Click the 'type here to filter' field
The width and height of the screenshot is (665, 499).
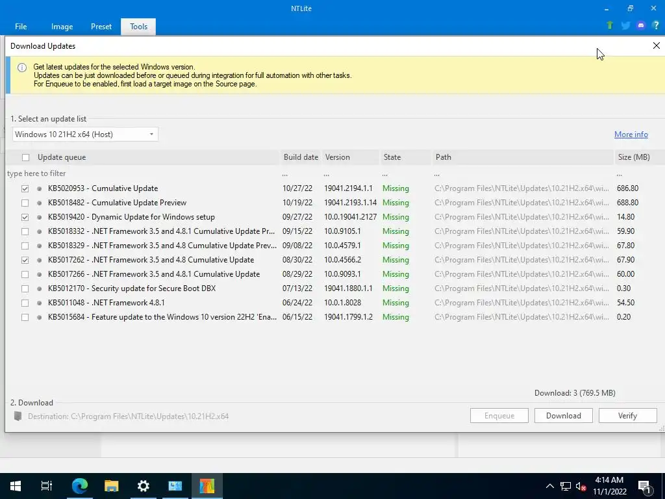point(142,173)
